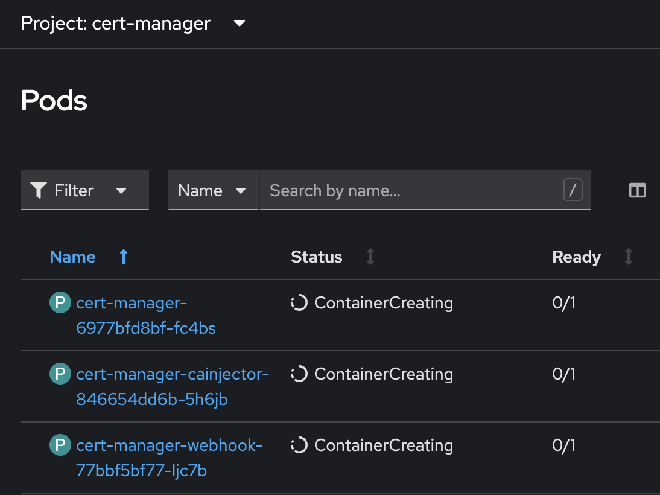Viewport: 660px width, 495px height.
Task: Click the ContainerCreating spinner for cert-manager-6977bfd8bf-fc4bs
Action: pos(299,302)
